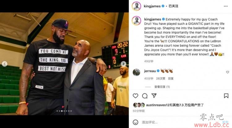This screenshot has width=232, height=128.
Task: Click the jerreau username link
Action: [x=150, y=71]
